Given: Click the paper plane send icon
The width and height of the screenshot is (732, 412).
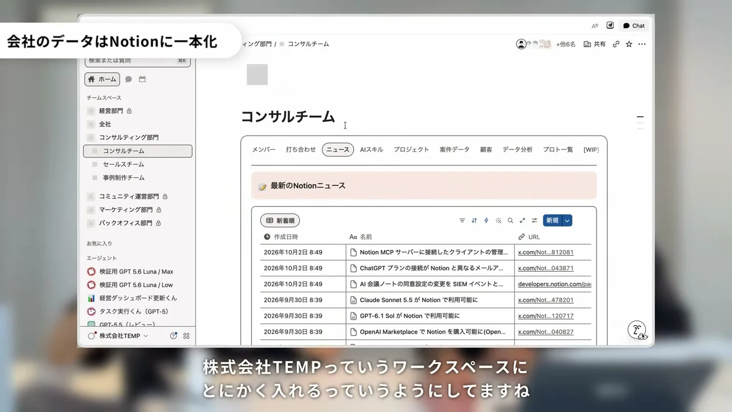Looking at the screenshot, I should (x=610, y=26).
